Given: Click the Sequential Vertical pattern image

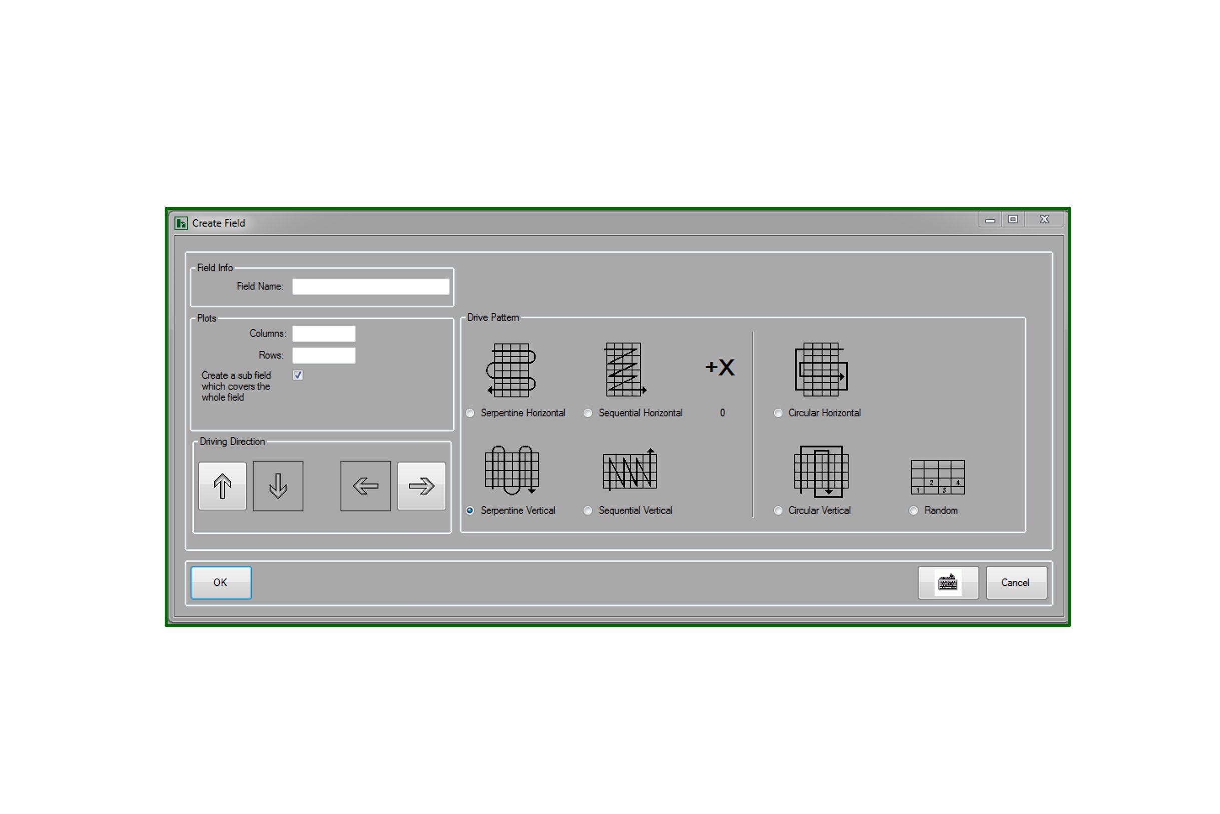Looking at the screenshot, I should point(630,470).
